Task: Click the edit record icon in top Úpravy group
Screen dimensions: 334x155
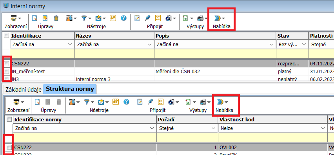Action: click(45, 18)
